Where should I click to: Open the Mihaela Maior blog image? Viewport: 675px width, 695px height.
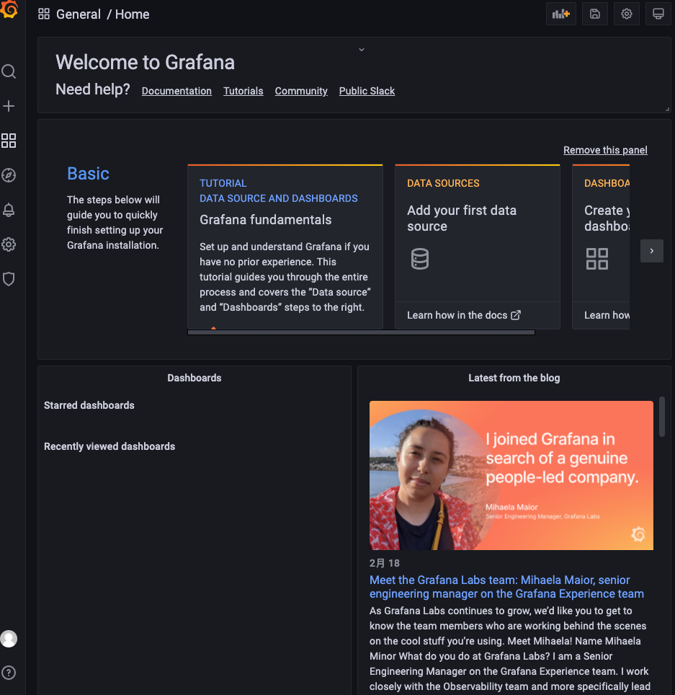click(x=511, y=475)
